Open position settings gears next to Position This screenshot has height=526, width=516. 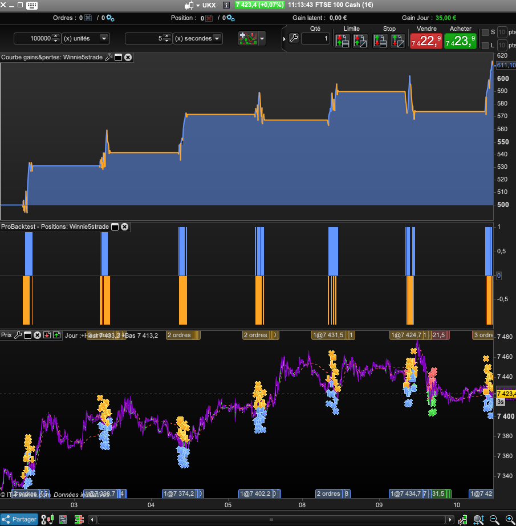(230, 18)
